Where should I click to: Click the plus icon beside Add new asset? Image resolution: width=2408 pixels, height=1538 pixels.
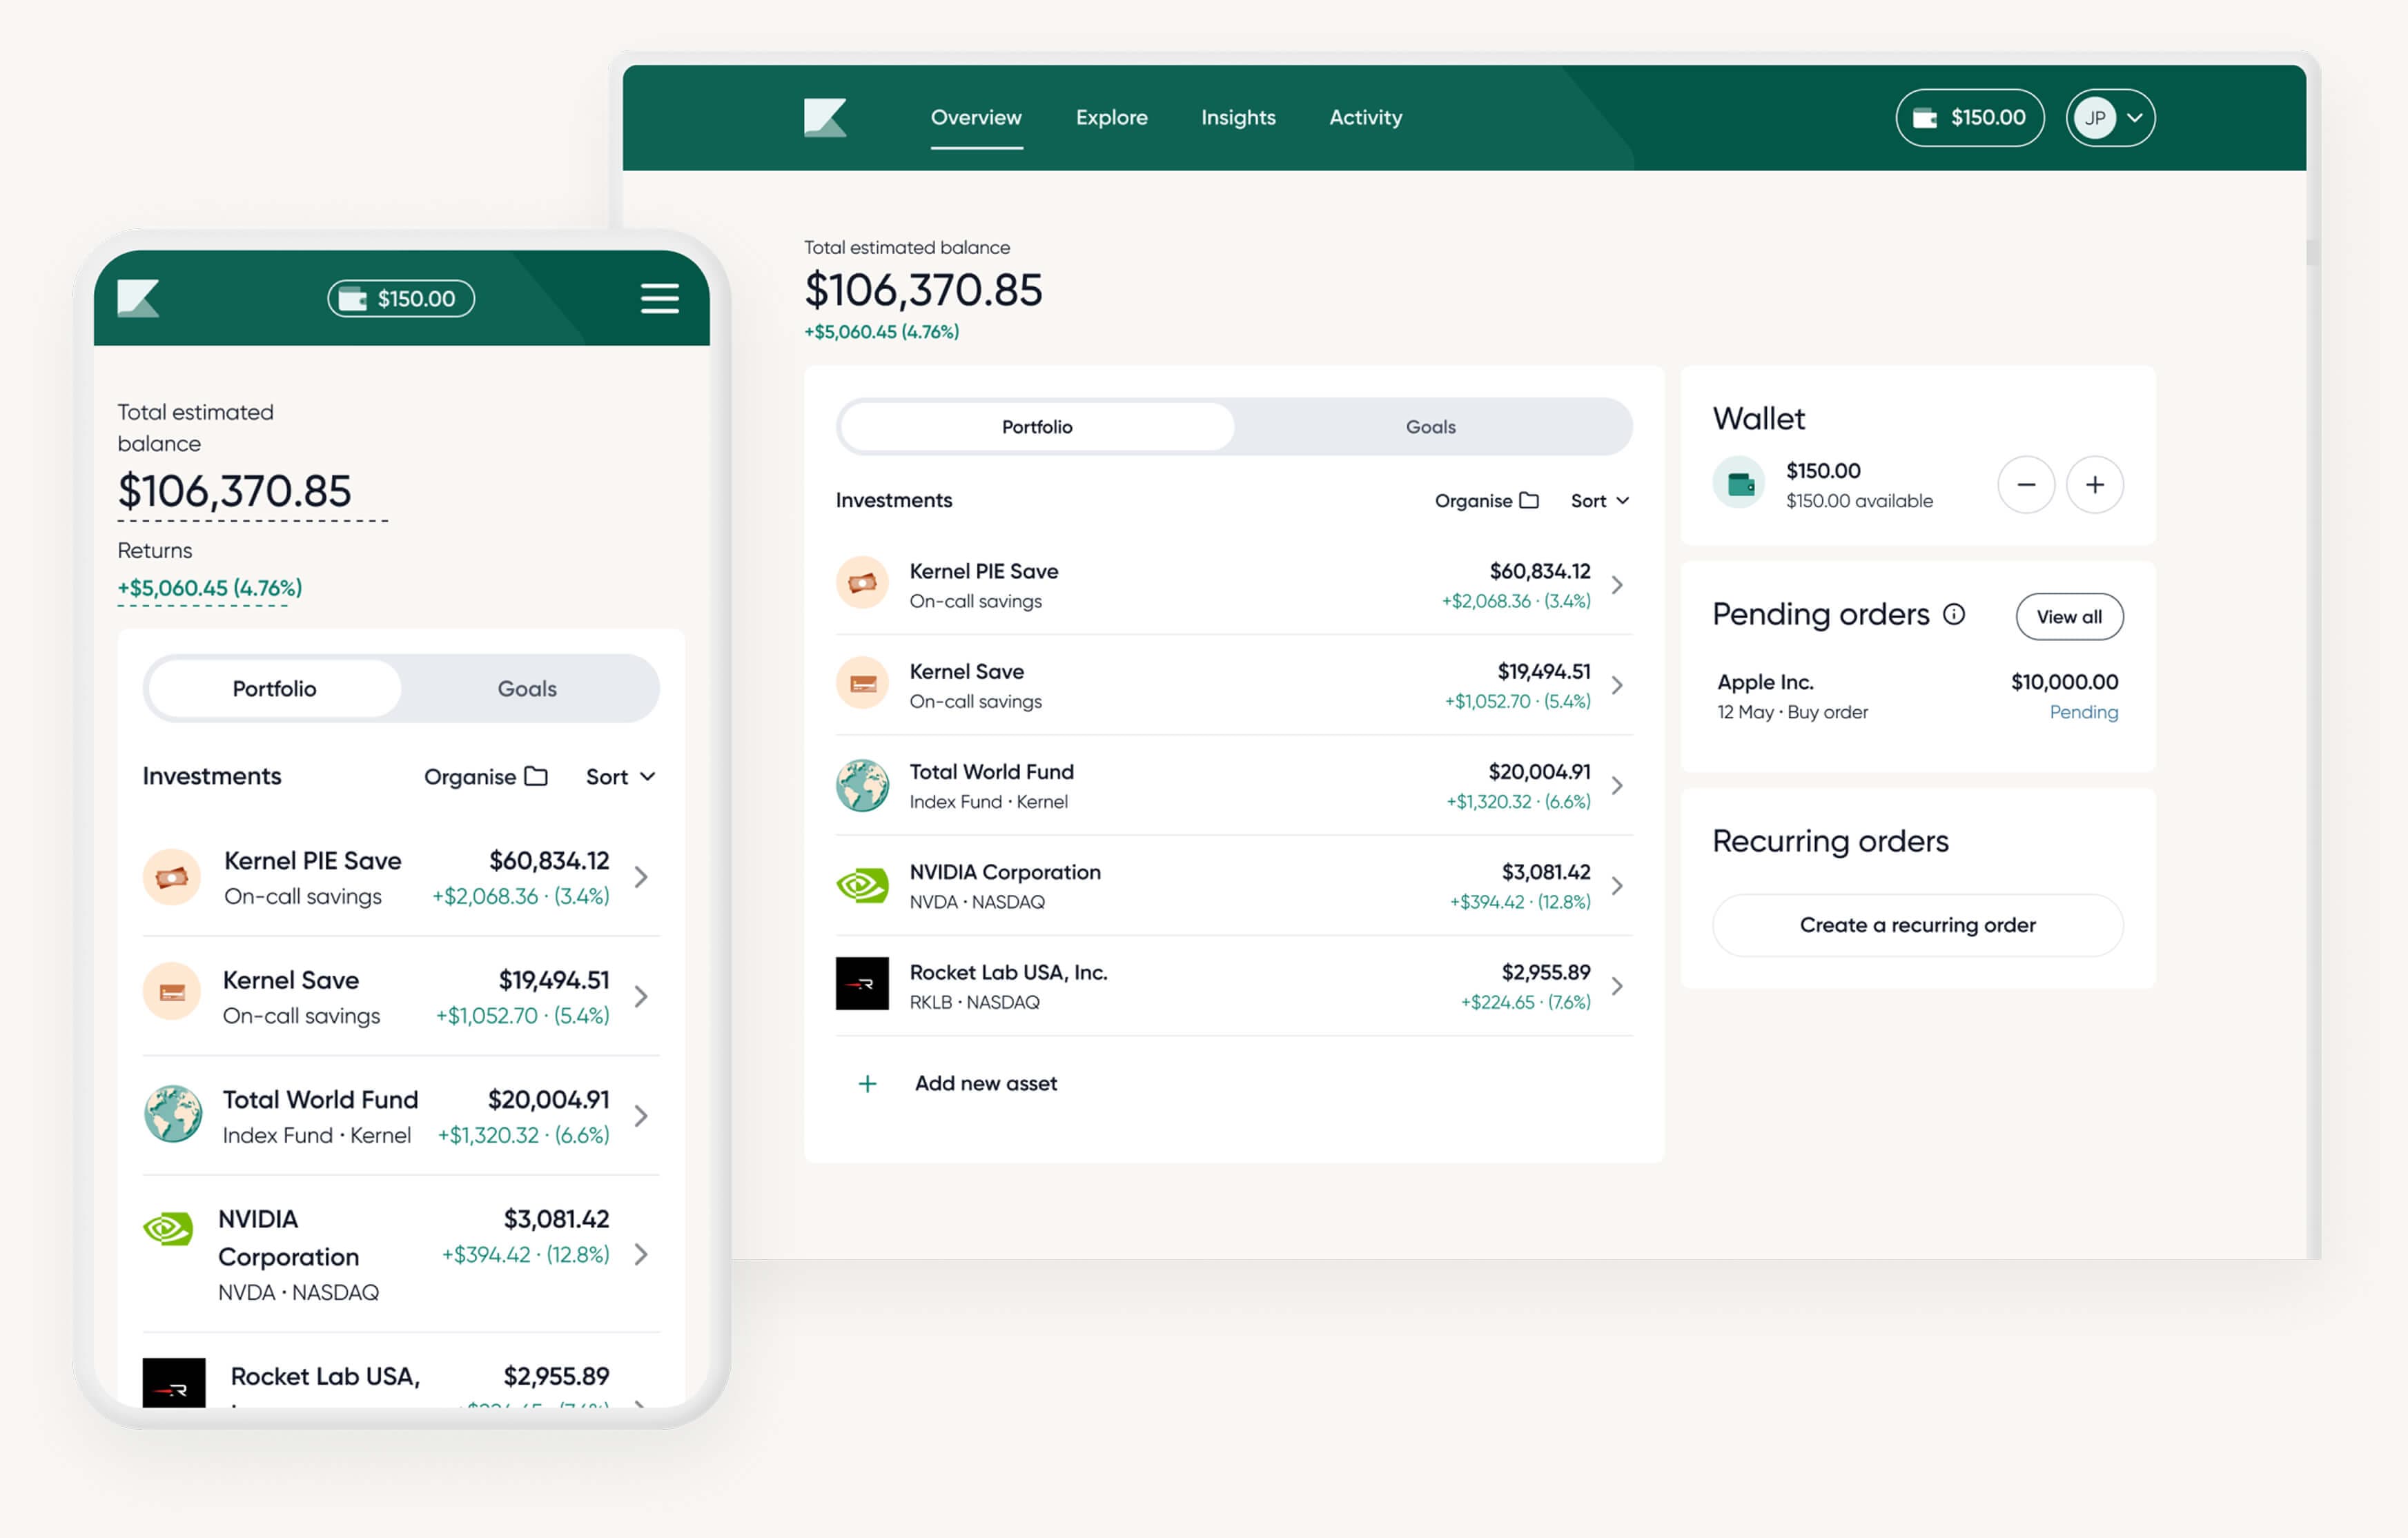tap(868, 1084)
